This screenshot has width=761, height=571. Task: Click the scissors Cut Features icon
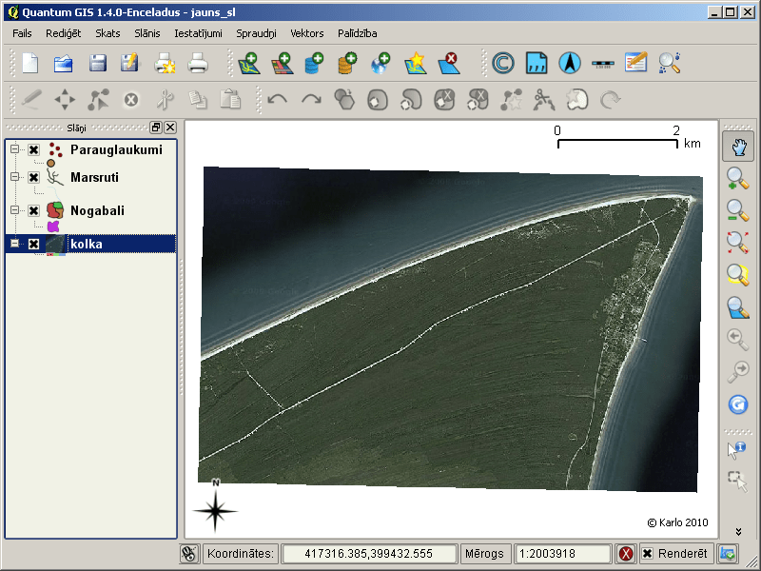tap(165, 100)
